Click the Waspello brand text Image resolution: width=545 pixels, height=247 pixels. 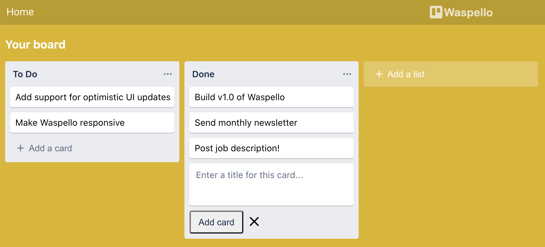(468, 12)
